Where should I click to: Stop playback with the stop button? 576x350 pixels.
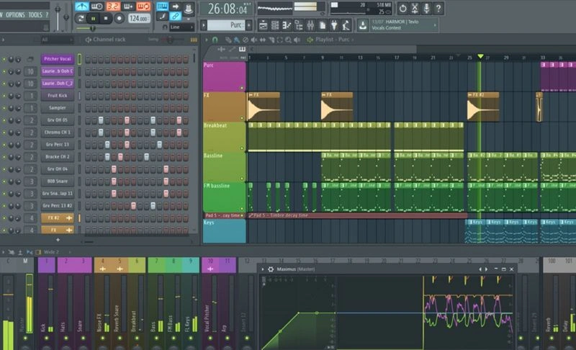[106, 18]
